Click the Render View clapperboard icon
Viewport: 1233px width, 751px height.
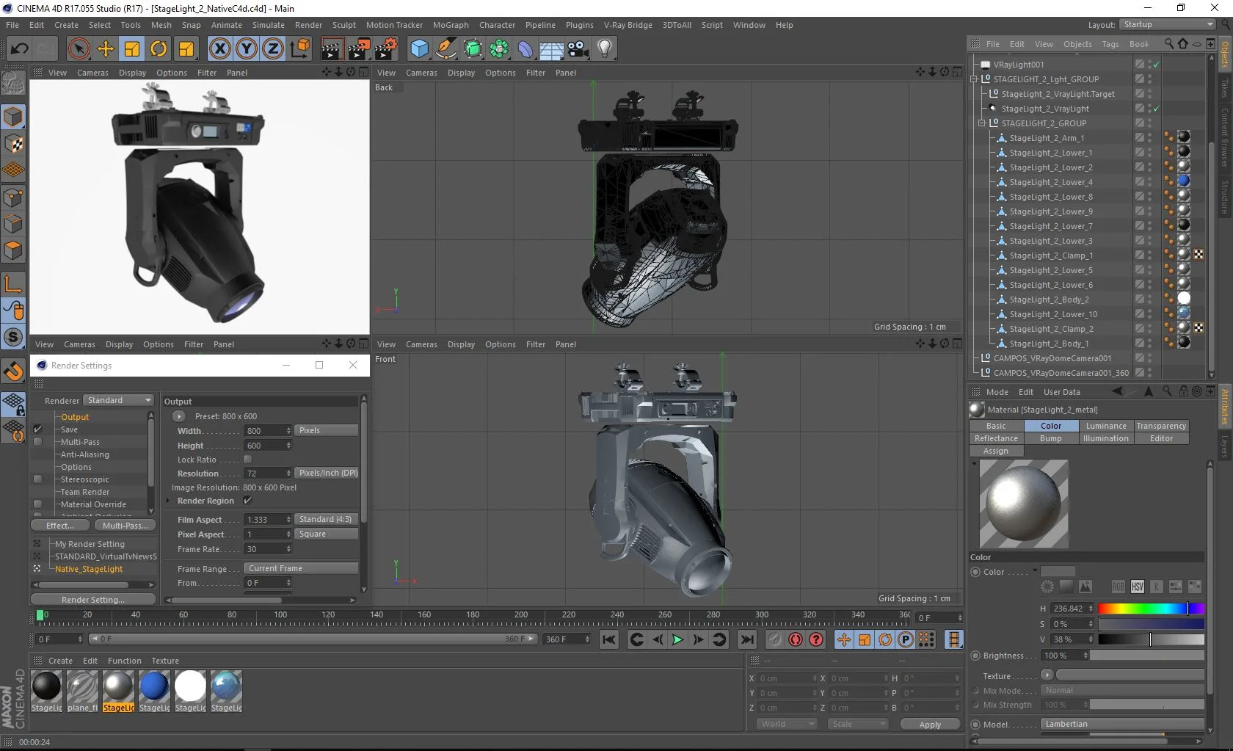[331, 49]
